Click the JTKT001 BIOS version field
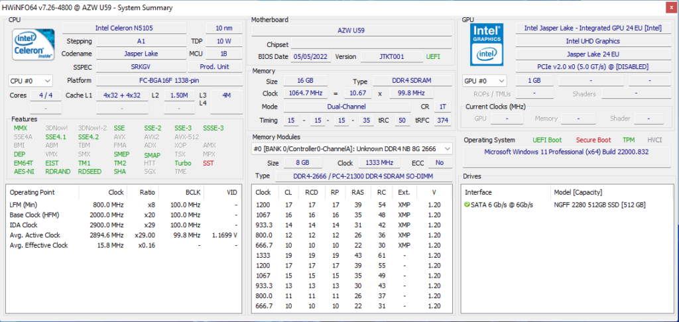The image size is (679, 322). pos(391,57)
